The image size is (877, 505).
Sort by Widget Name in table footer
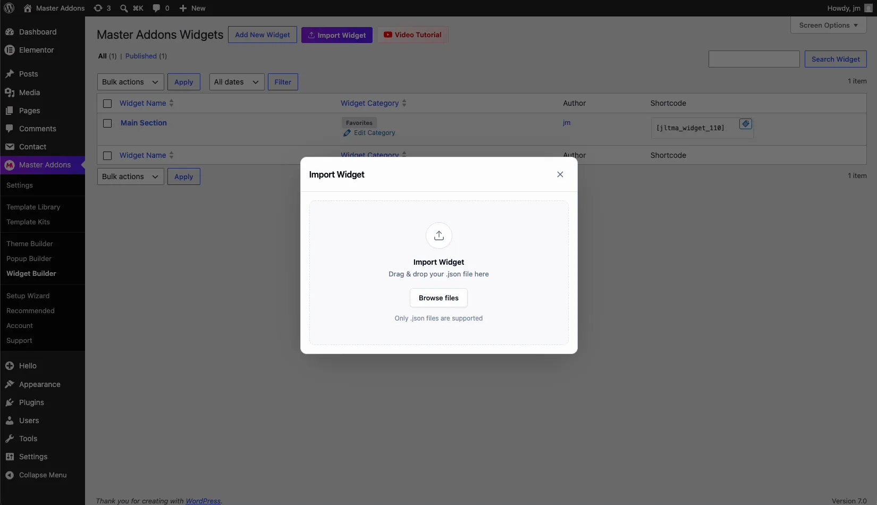tap(146, 155)
